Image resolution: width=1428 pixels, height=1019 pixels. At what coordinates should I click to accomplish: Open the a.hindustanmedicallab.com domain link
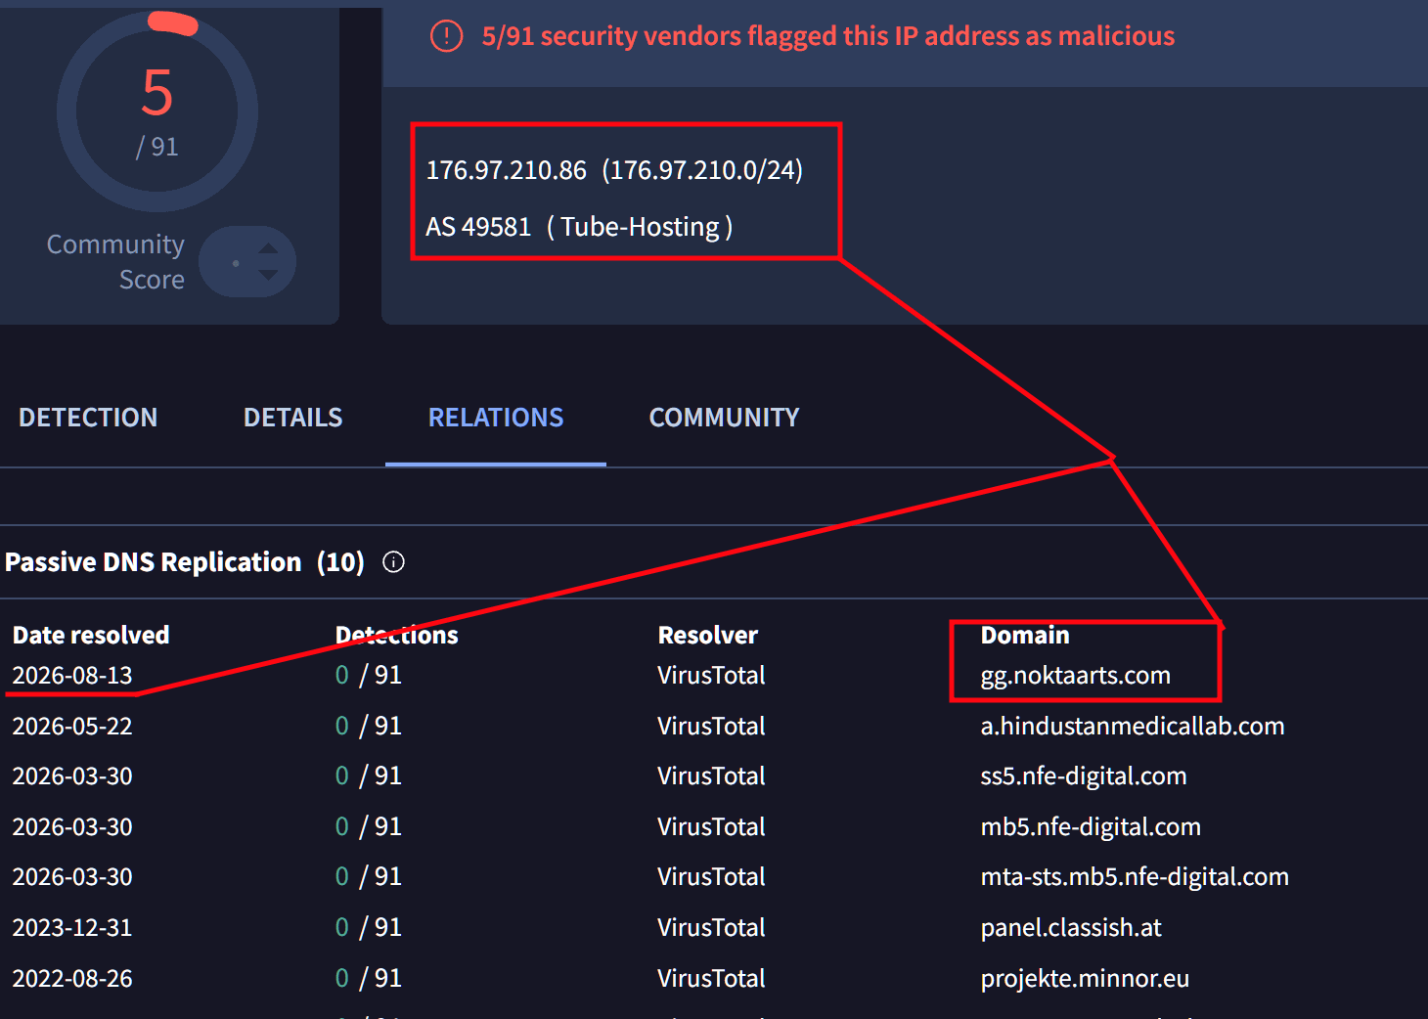click(1132, 727)
